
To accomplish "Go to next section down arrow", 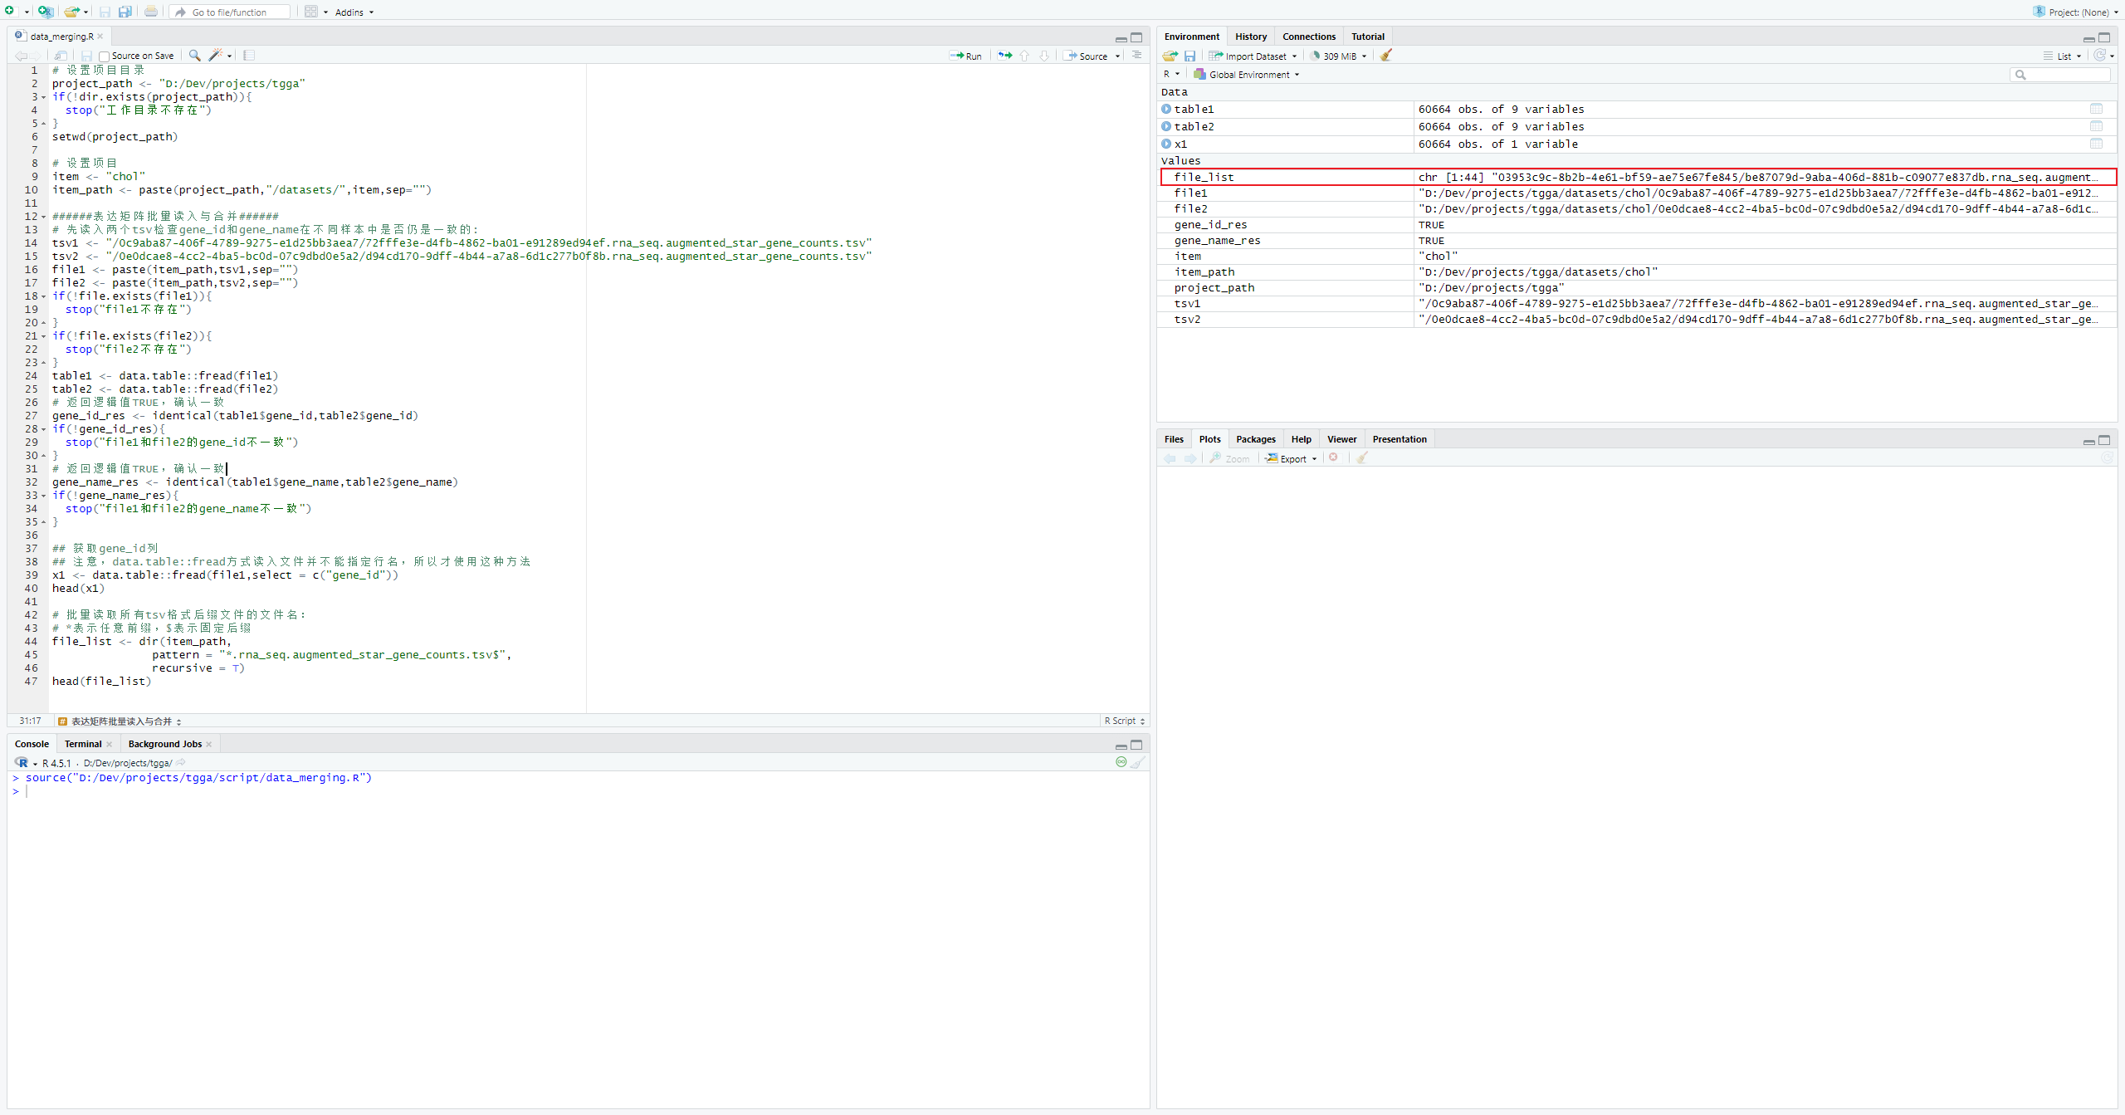I will pos(1044,56).
